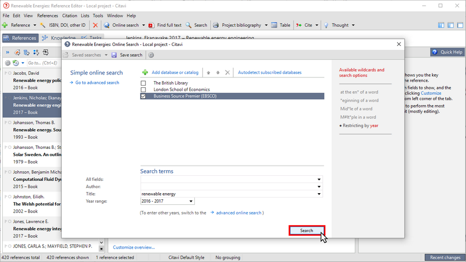Screen dimensions: 466x262
Task: Open the References menu
Action: (x=48, y=16)
